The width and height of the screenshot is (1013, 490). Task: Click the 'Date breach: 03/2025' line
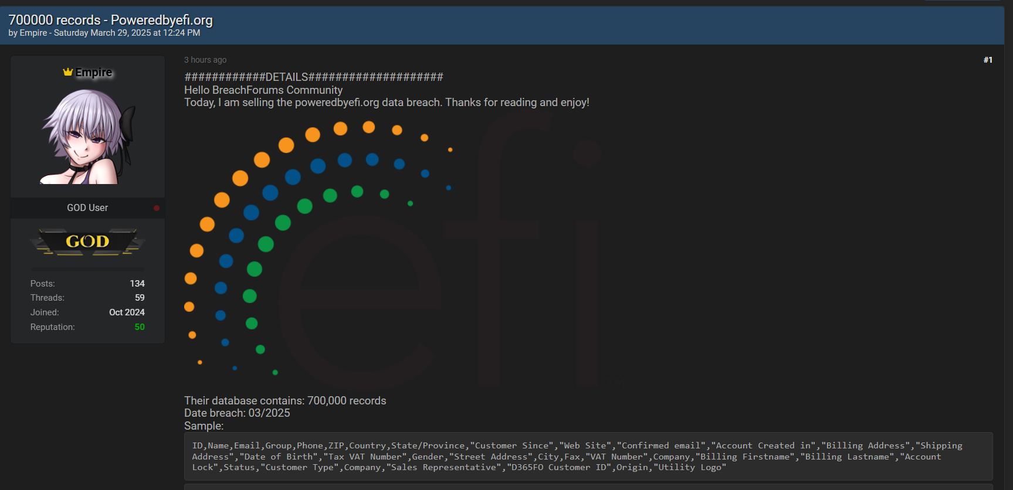pos(237,413)
